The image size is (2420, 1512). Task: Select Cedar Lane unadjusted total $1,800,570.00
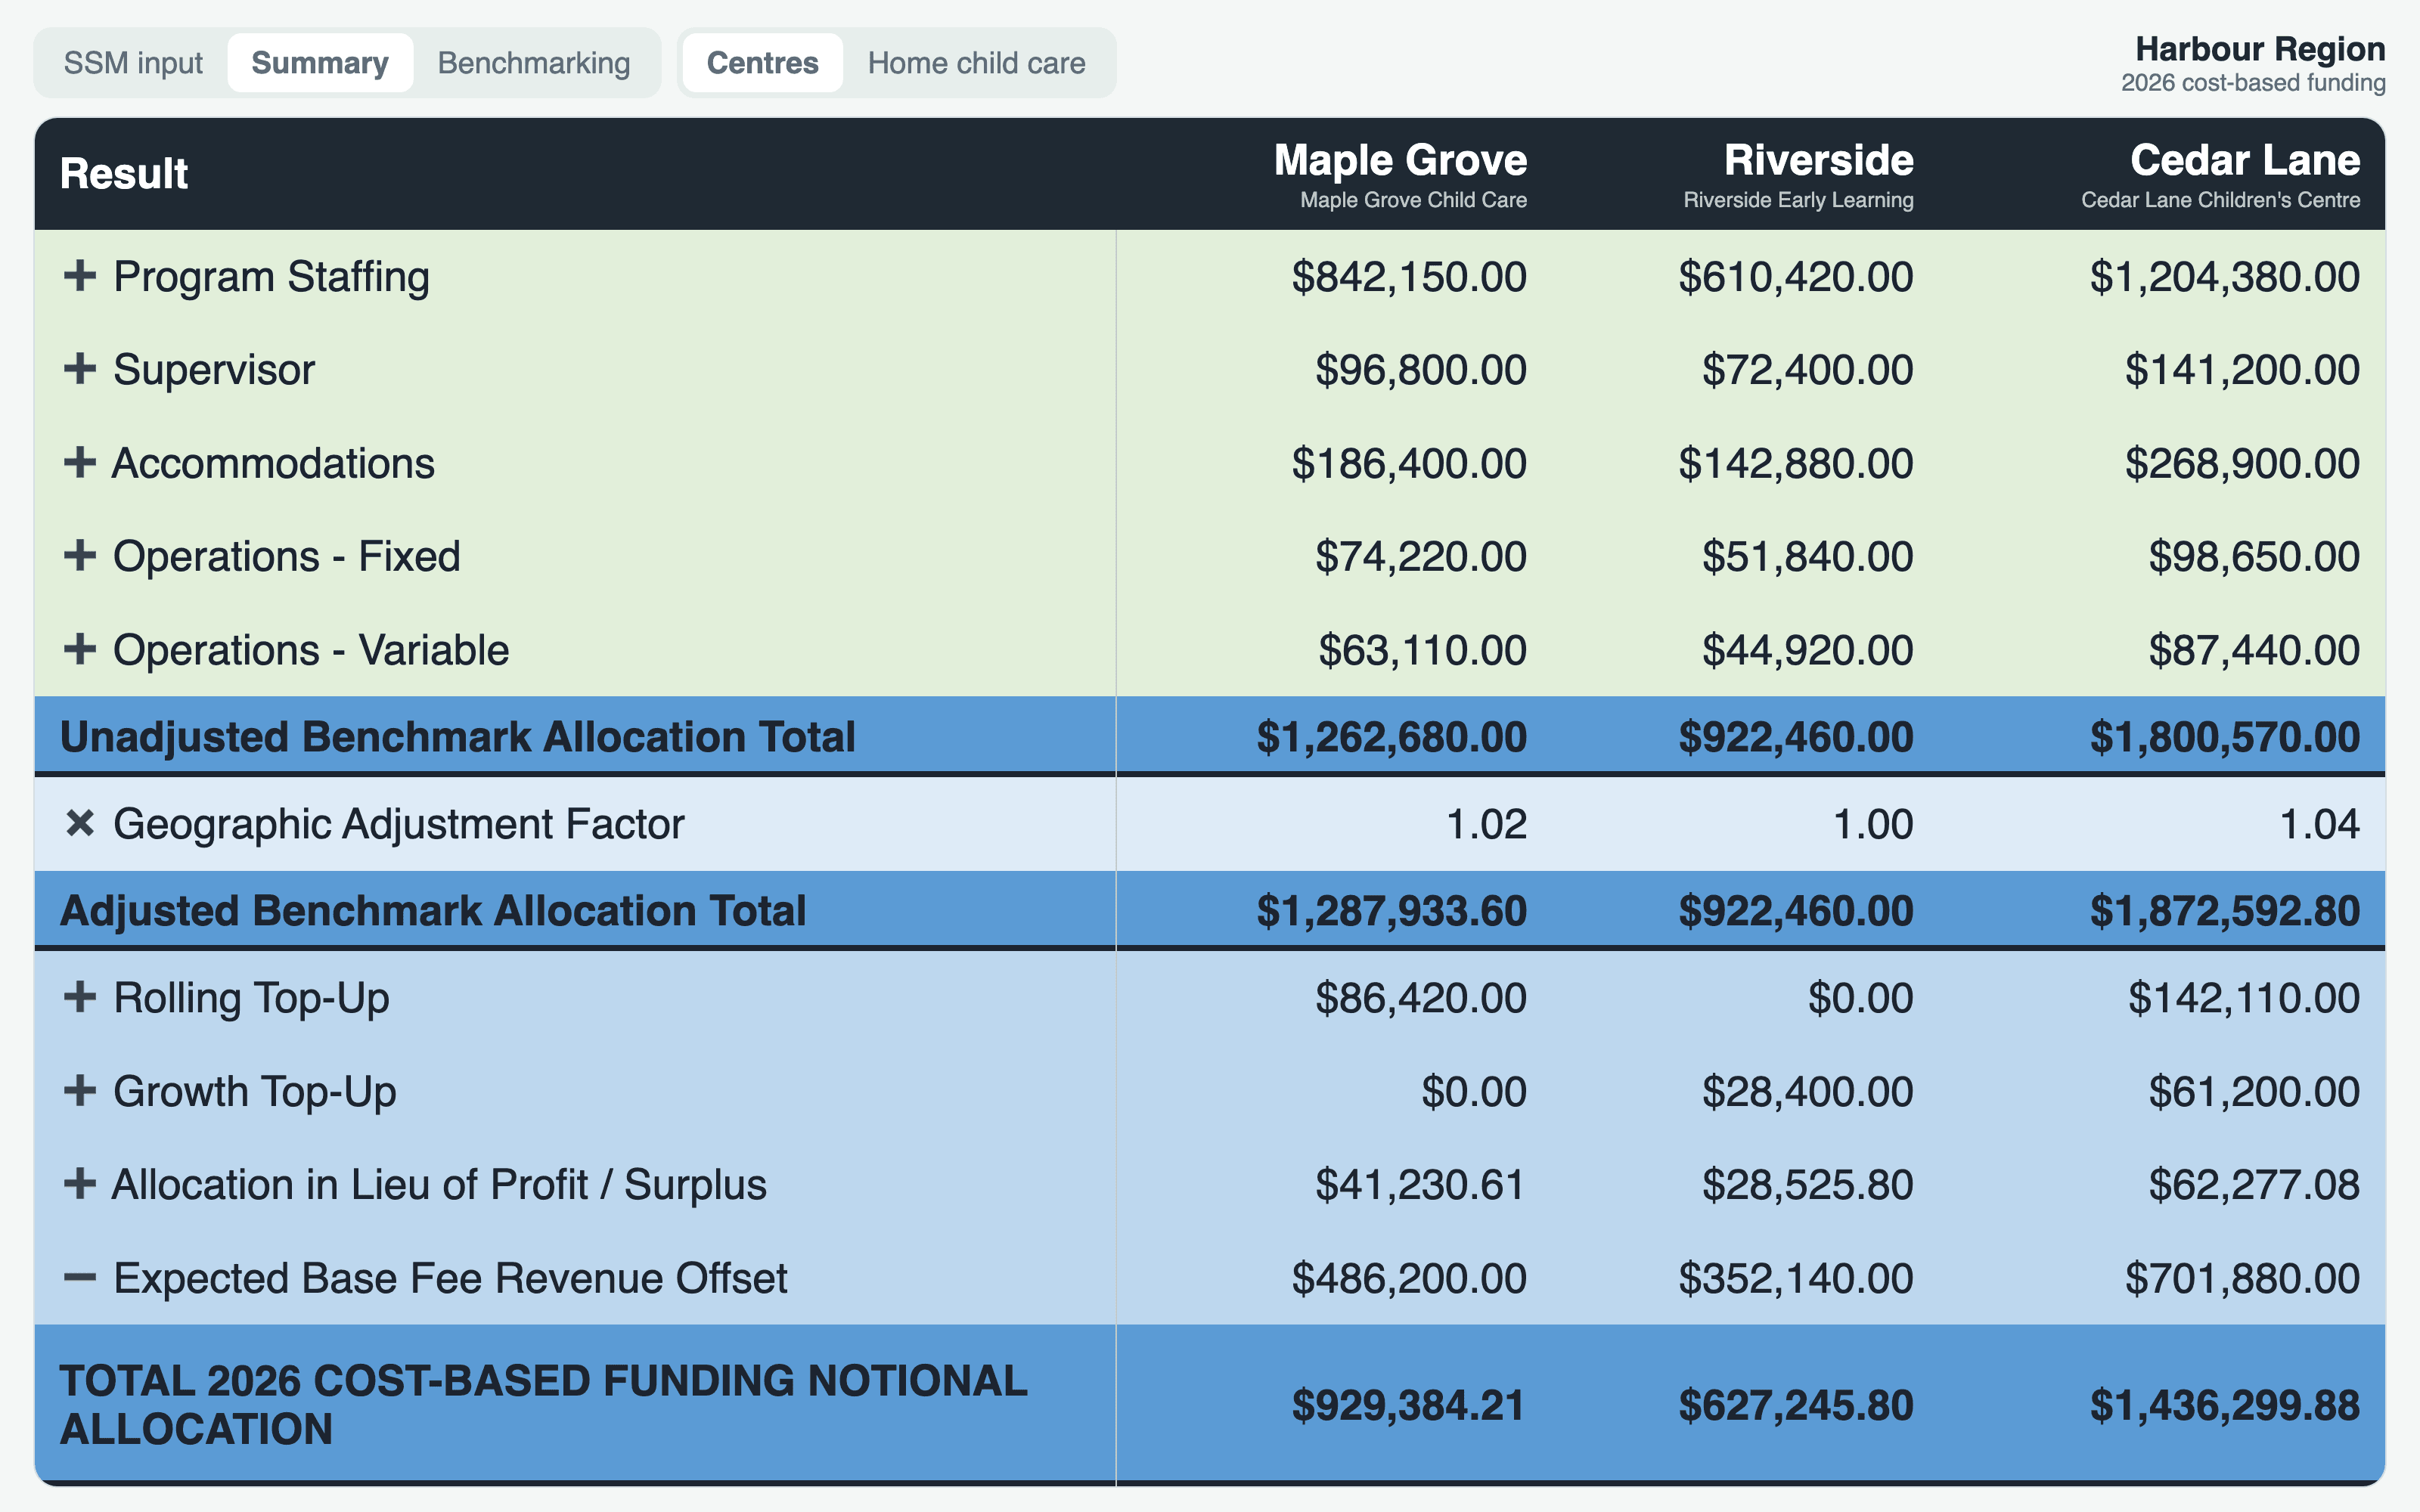[2225, 738]
